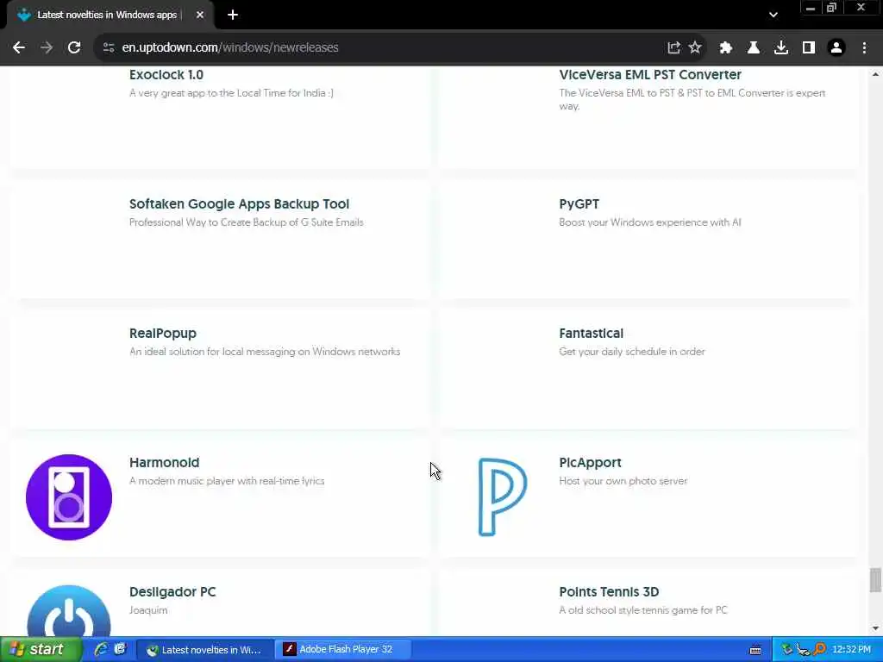Open the profile avatar menu
Image resolution: width=883 pixels, height=662 pixels.
click(x=836, y=48)
